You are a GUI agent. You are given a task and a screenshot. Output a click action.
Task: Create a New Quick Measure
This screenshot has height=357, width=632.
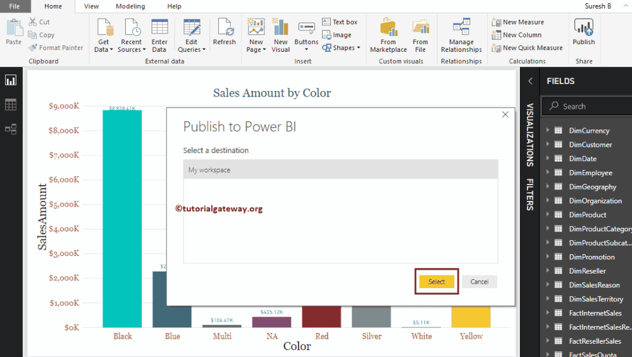[x=527, y=47]
